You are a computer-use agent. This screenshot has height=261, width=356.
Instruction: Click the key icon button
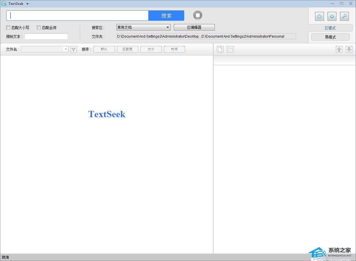coord(344,16)
